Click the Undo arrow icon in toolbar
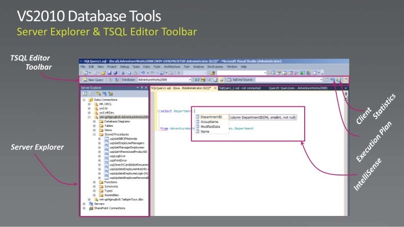 coord(143,73)
